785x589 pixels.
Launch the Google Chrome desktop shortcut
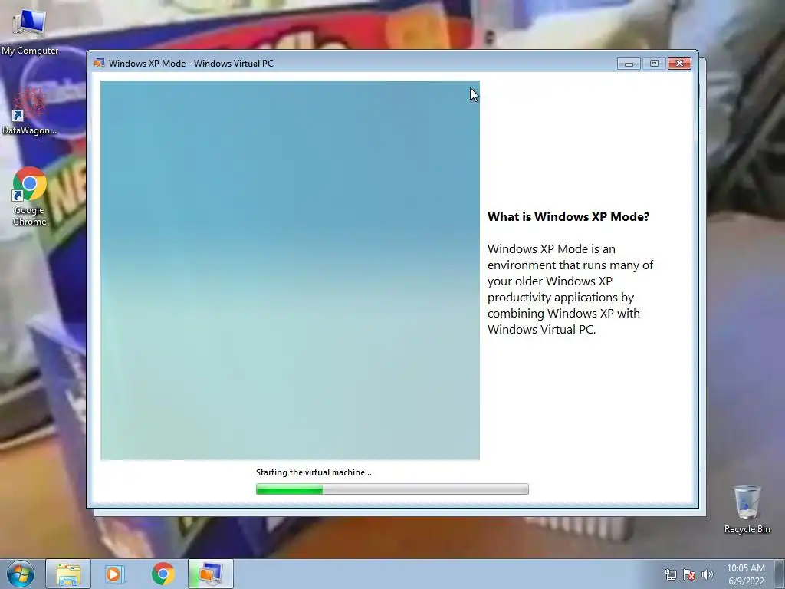29,196
